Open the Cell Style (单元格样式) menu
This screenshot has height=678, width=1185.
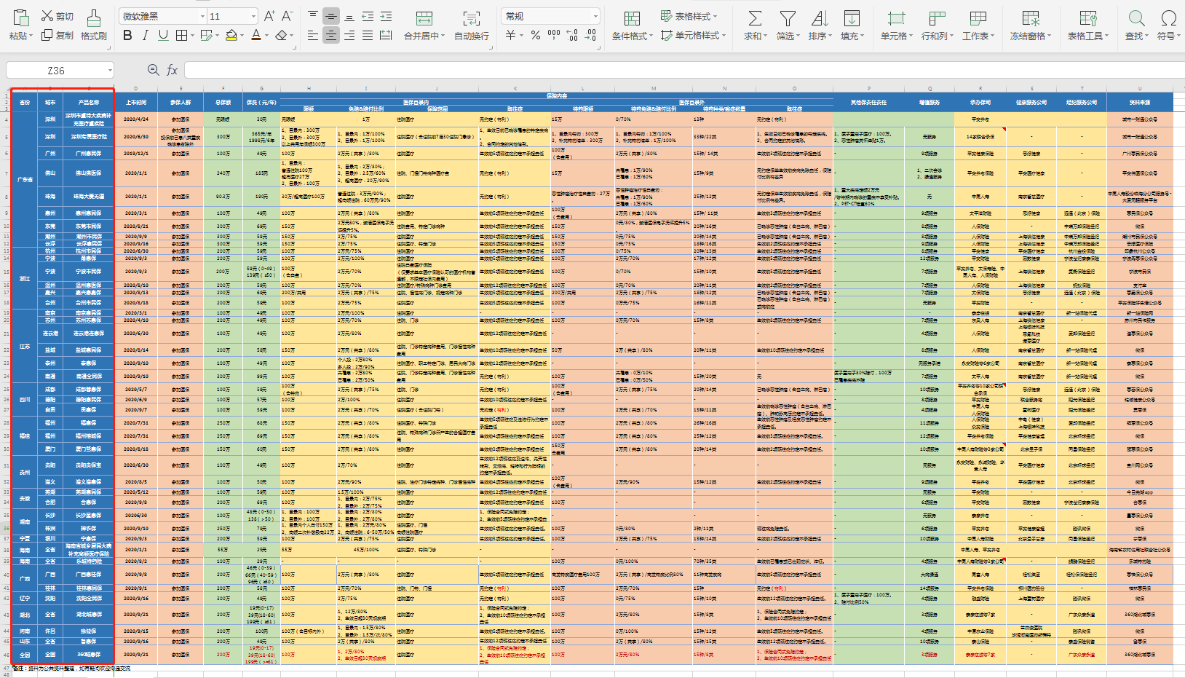(693, 35)
